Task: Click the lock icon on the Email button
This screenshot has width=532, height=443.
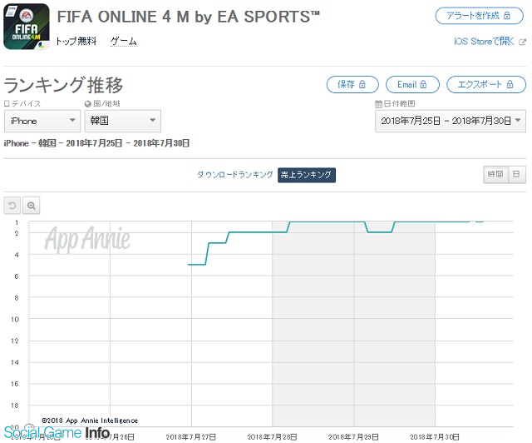Action: (424, 85)
